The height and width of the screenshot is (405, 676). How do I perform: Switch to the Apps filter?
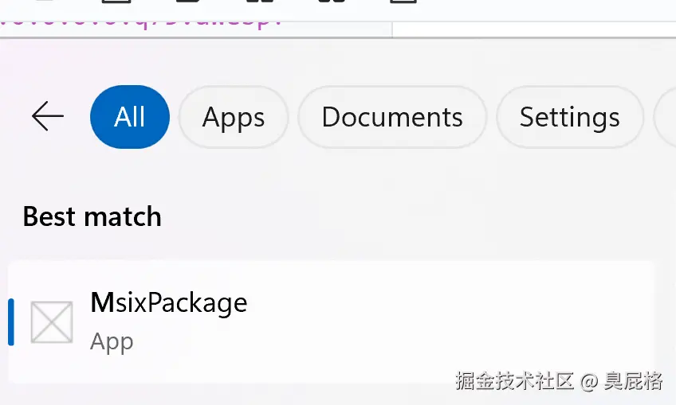click(x=234, y=117)
